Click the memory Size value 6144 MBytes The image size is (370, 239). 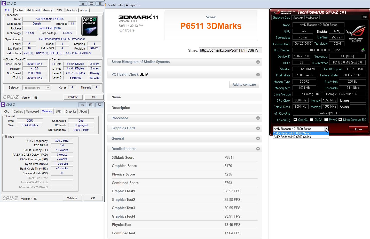pyautogui.click(x=30, y=125)
